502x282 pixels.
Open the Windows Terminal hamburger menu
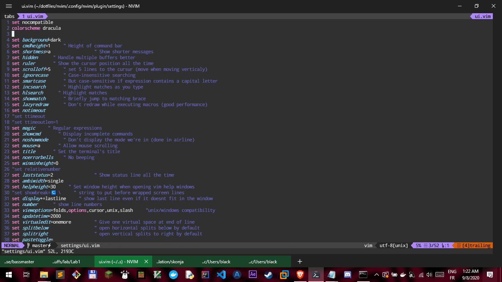(x=9, y=6)
